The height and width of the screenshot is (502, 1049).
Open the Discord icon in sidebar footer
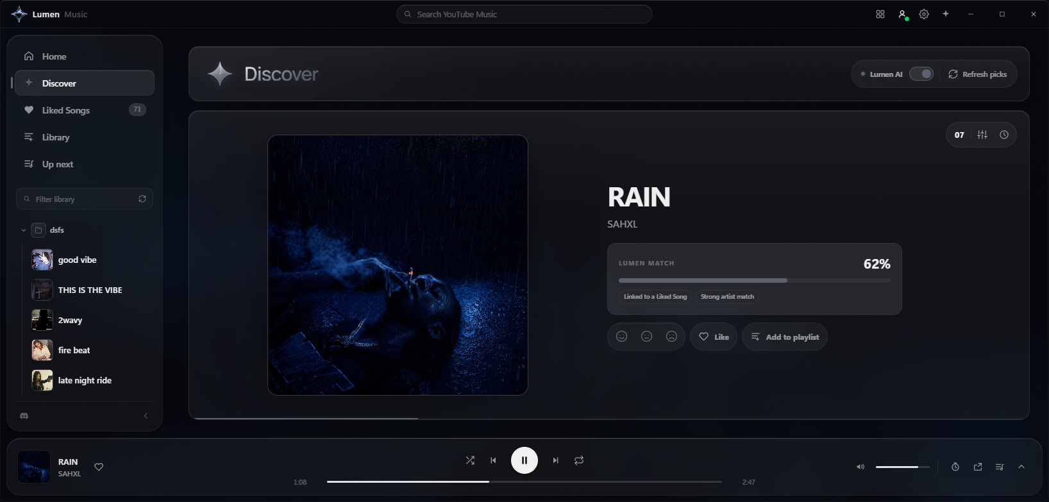pyautogui.click(x=24, y=415)
